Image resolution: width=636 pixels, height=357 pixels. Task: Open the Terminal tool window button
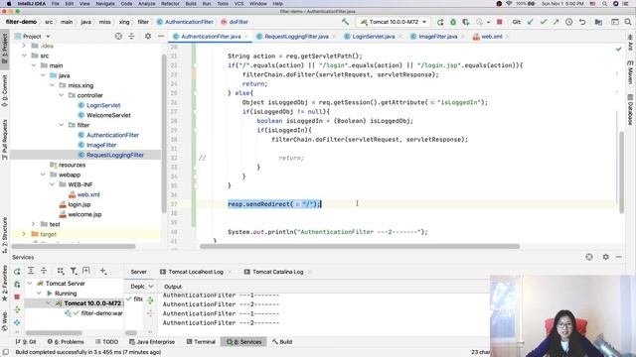point(201,341)
